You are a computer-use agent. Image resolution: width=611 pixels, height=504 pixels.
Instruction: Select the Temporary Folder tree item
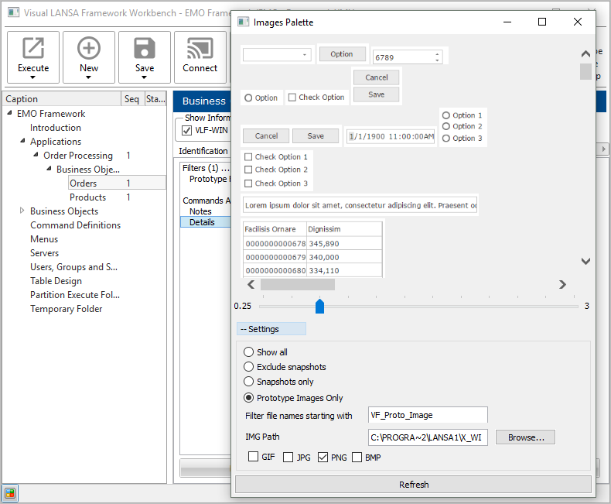(x=67, y=309)
